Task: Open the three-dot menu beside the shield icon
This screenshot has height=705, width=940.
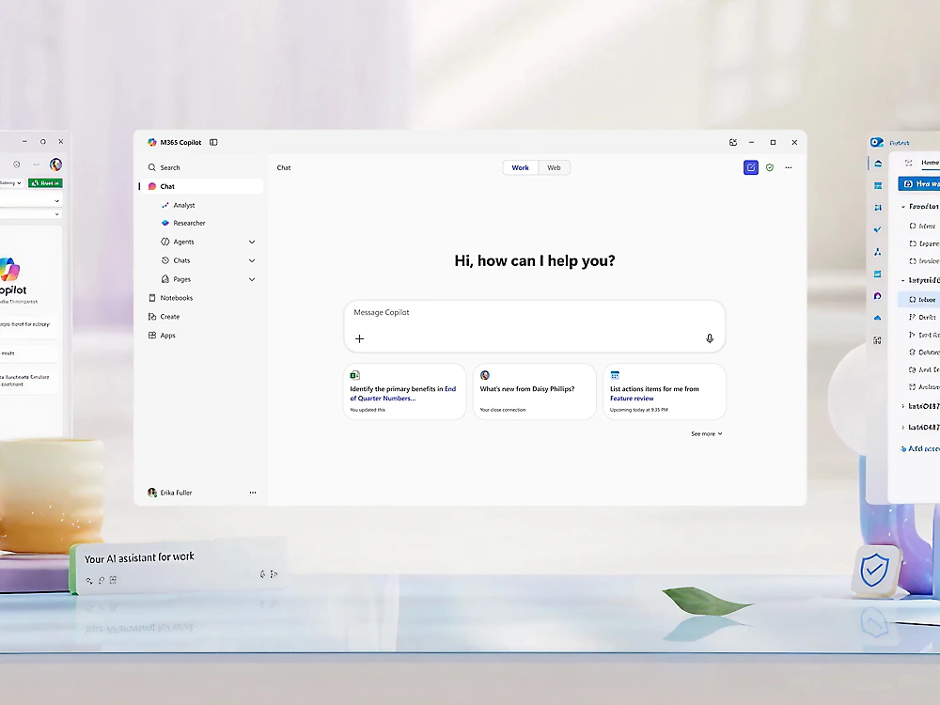Action: tap(789, 168)
